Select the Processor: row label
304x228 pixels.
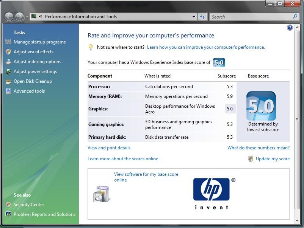pyautogui.click(x=99, y=87)
